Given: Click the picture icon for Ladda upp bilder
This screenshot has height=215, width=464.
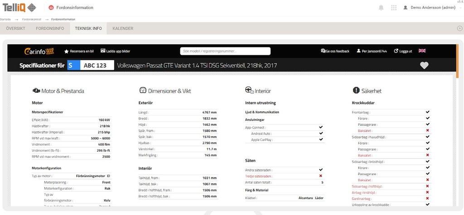Looking at the screenshot, I should [103, 51].
